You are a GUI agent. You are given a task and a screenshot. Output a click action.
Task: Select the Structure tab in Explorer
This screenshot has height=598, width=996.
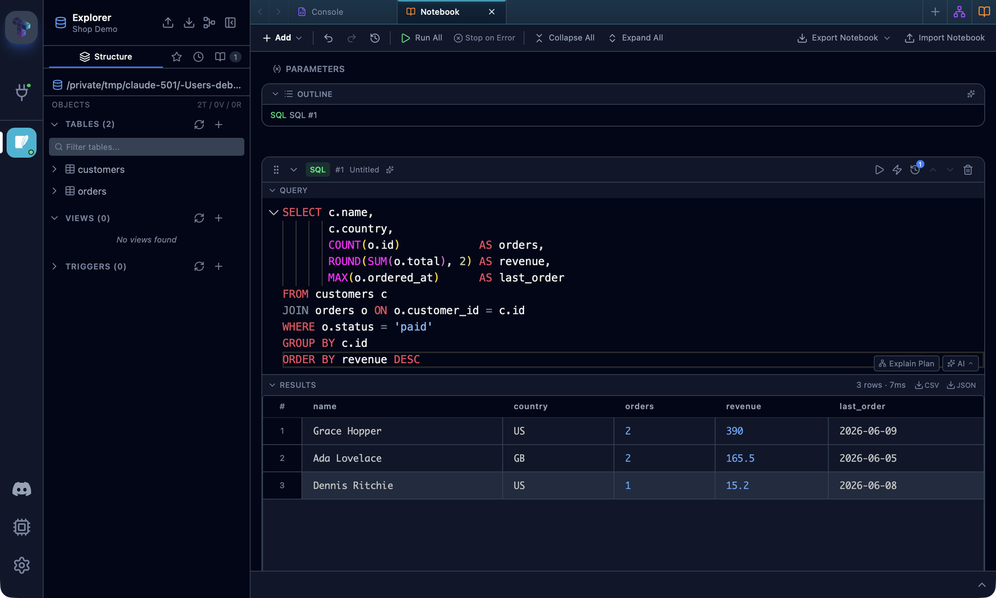(x=106, y=57)
